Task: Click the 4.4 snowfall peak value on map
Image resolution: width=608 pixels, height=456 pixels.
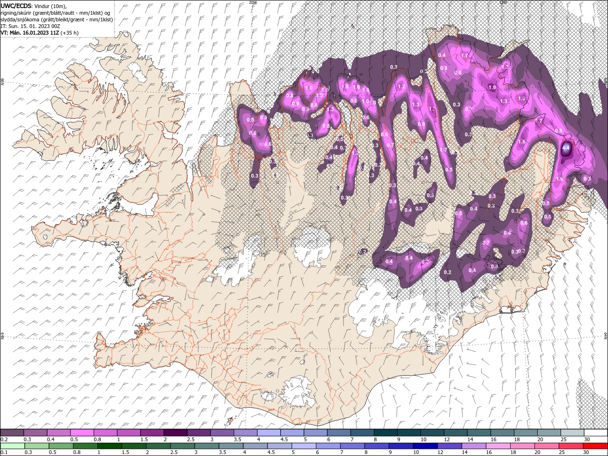Action: tap(566, 148)
